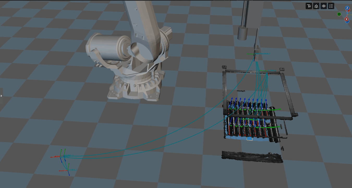Select pose label 12 on the pallet
This screenshot has height=188, width=352.
click(x=240, y=108)
